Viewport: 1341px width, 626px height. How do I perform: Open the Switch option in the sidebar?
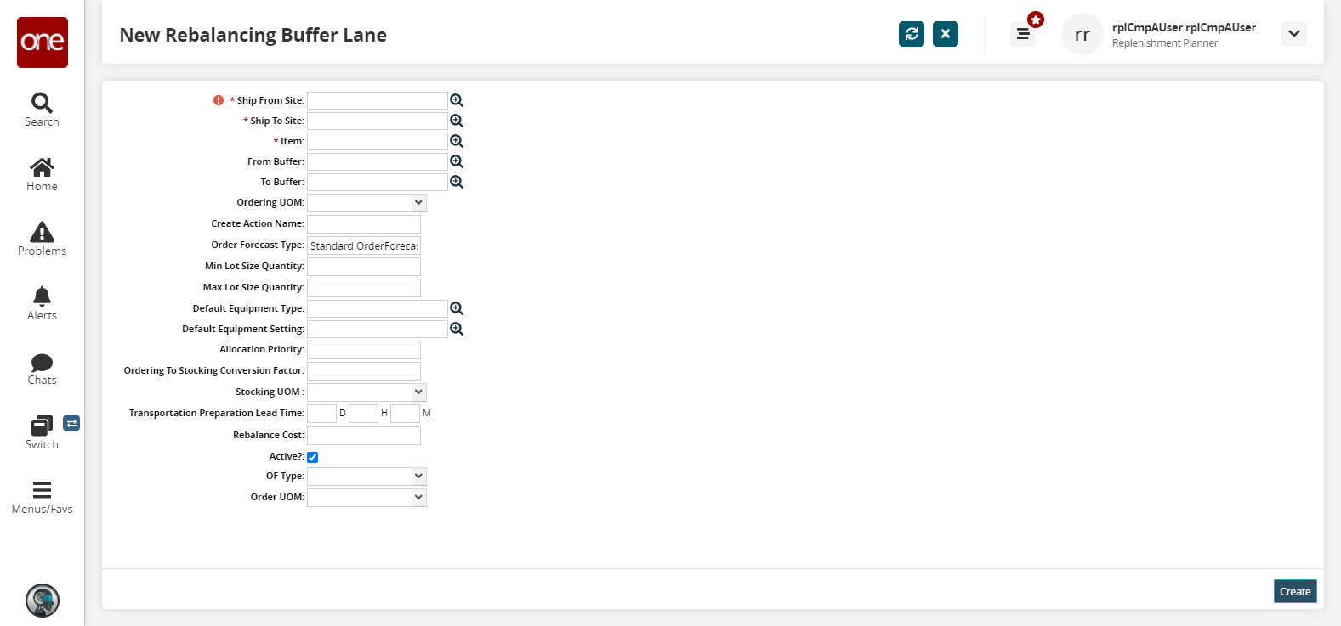(42, 431)
